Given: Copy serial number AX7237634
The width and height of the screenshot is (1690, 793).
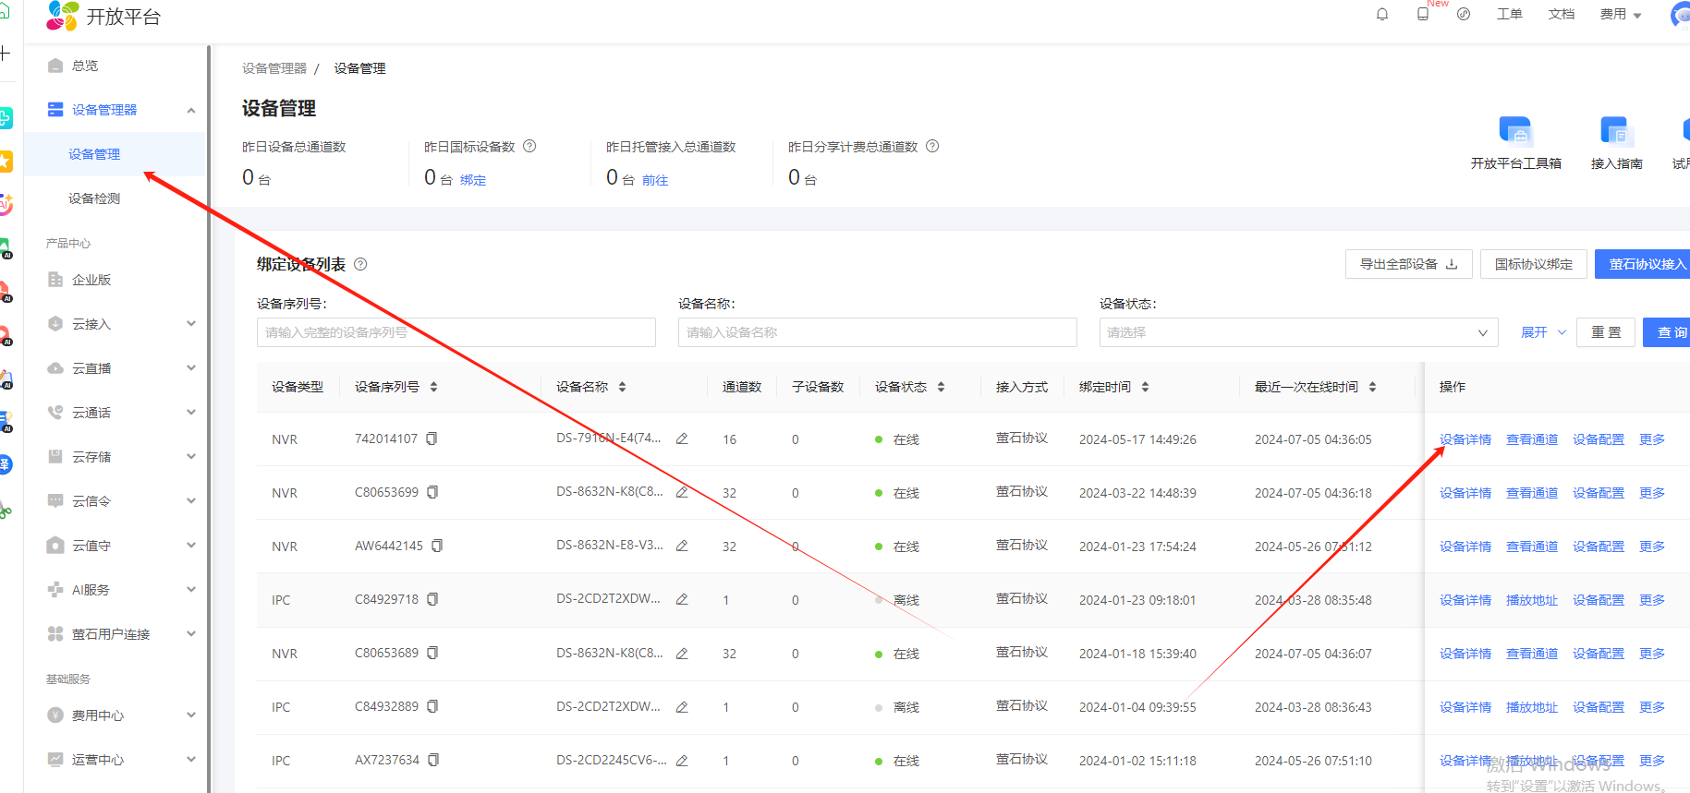Looking at the screenshot, I should (x=433, y=760).
